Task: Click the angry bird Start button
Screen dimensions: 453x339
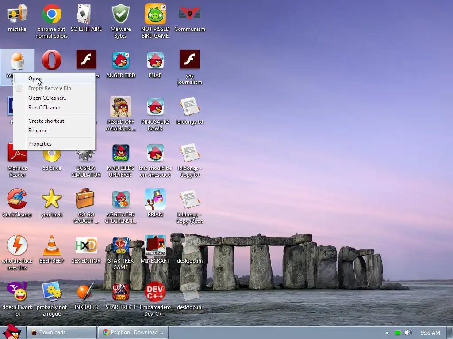Action: (x=12, y=331)
